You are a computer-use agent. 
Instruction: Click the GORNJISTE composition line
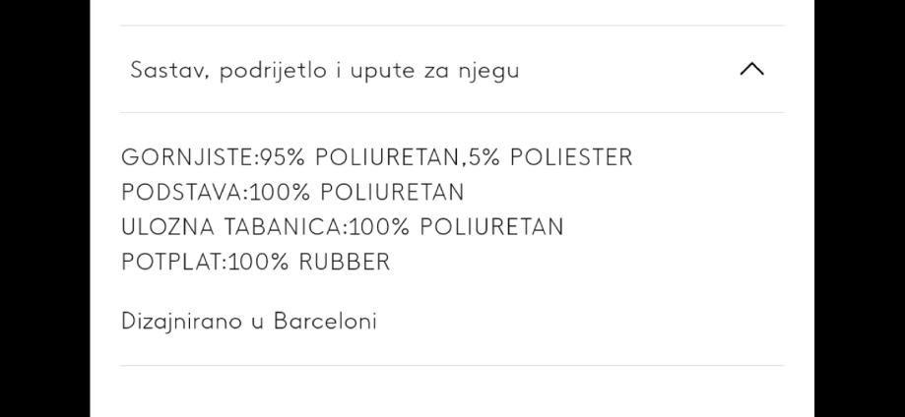(376, 157)
